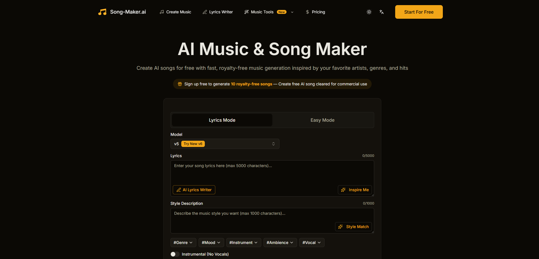Click the sparkle icon on Inspire Me
The width and height of the screenshot is (539, 259).
(x=344, y=190)
